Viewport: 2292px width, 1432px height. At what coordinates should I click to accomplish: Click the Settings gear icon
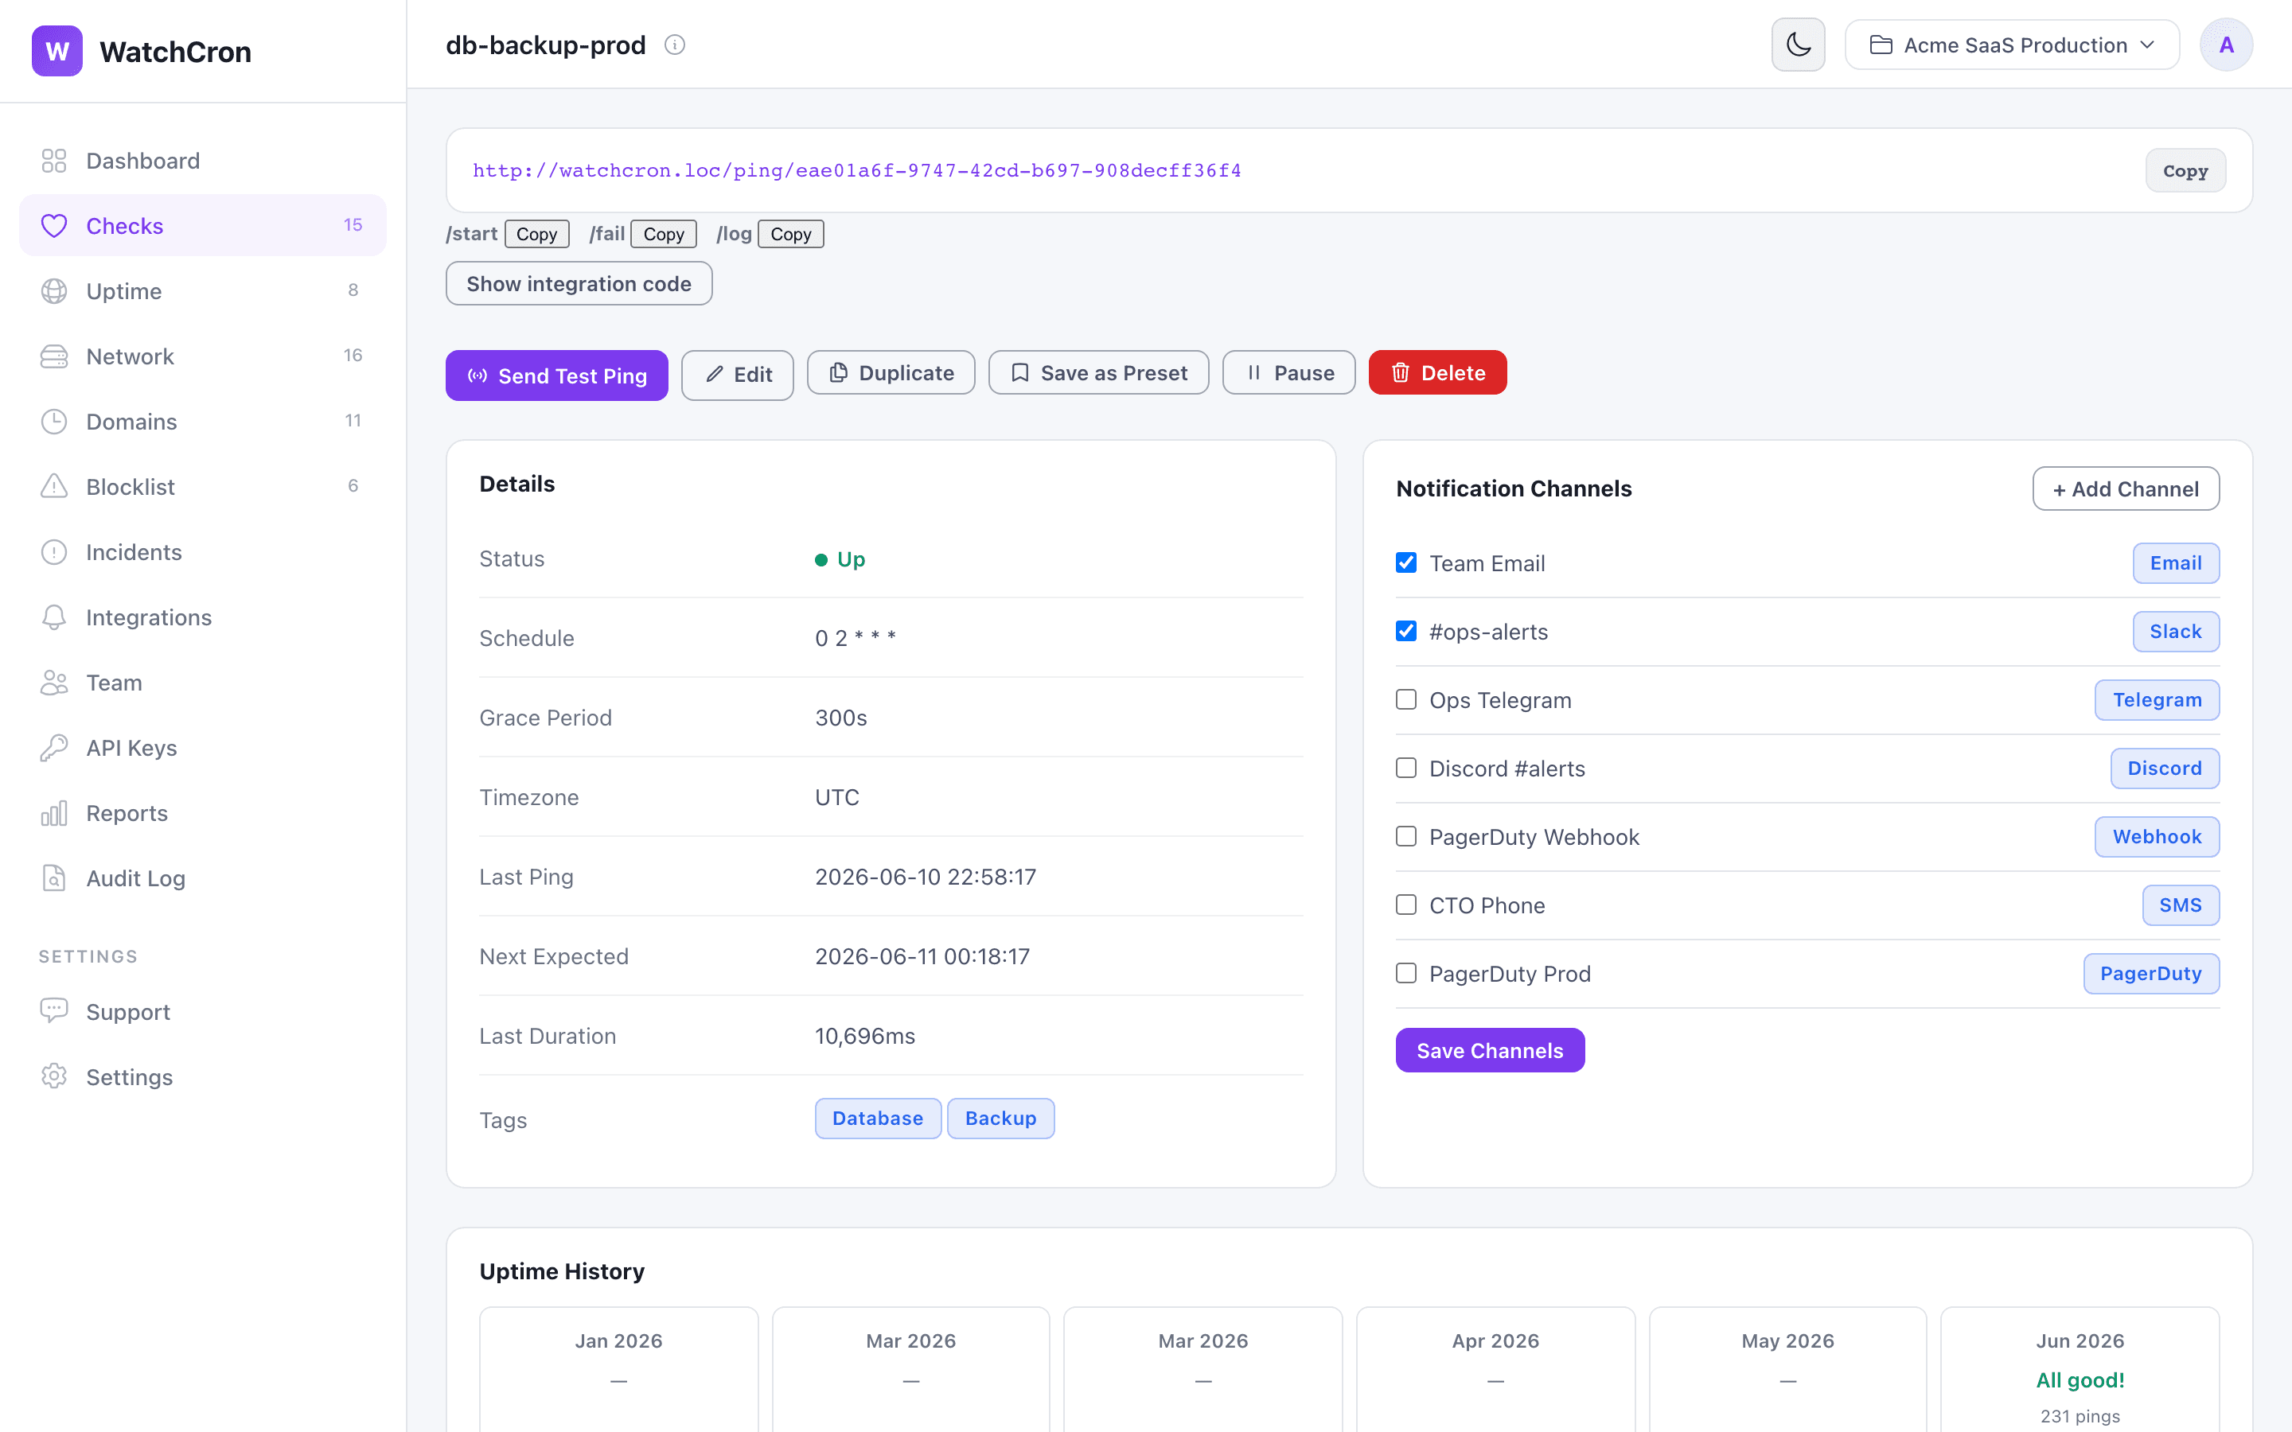[54, 1077]
